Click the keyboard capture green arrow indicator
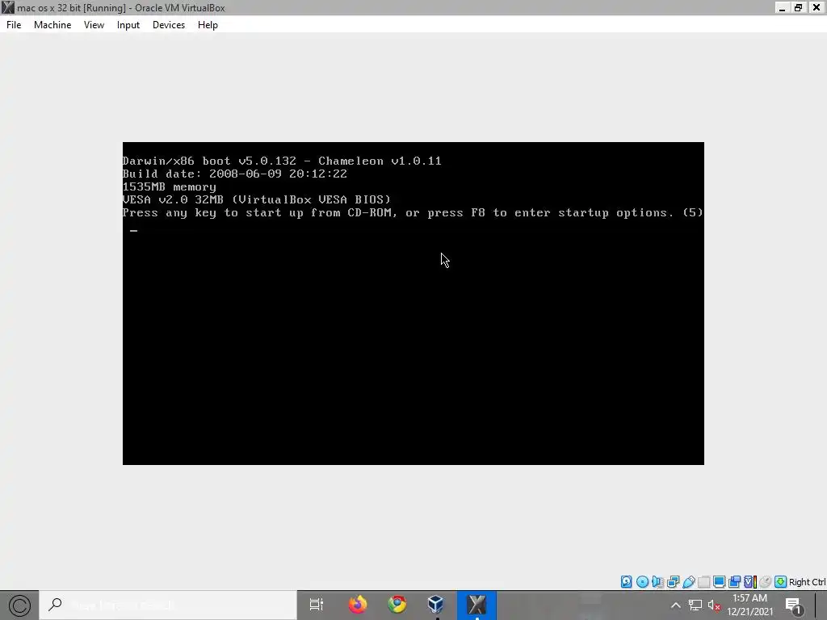 click(x=781, y=581)
